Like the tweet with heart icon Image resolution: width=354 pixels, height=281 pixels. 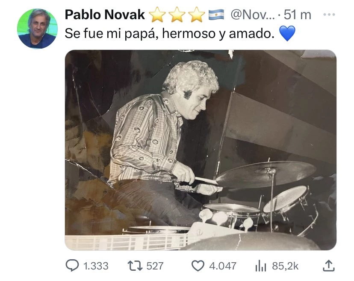click(x=198, y=266)
